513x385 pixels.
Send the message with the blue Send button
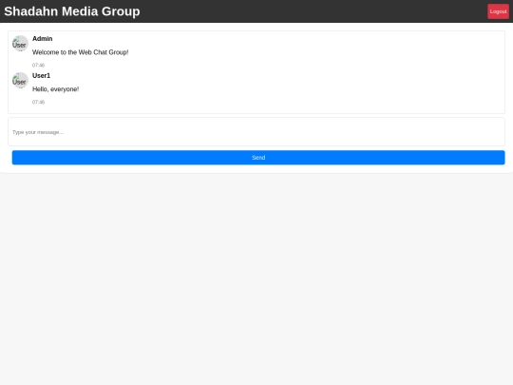pyautogui.click(x=258, y=158)
